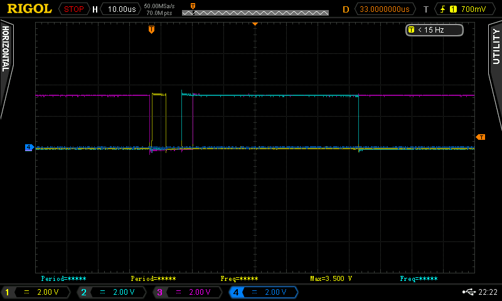Select the channel 2 number label
502x301 pixels.
click(83, 292)
